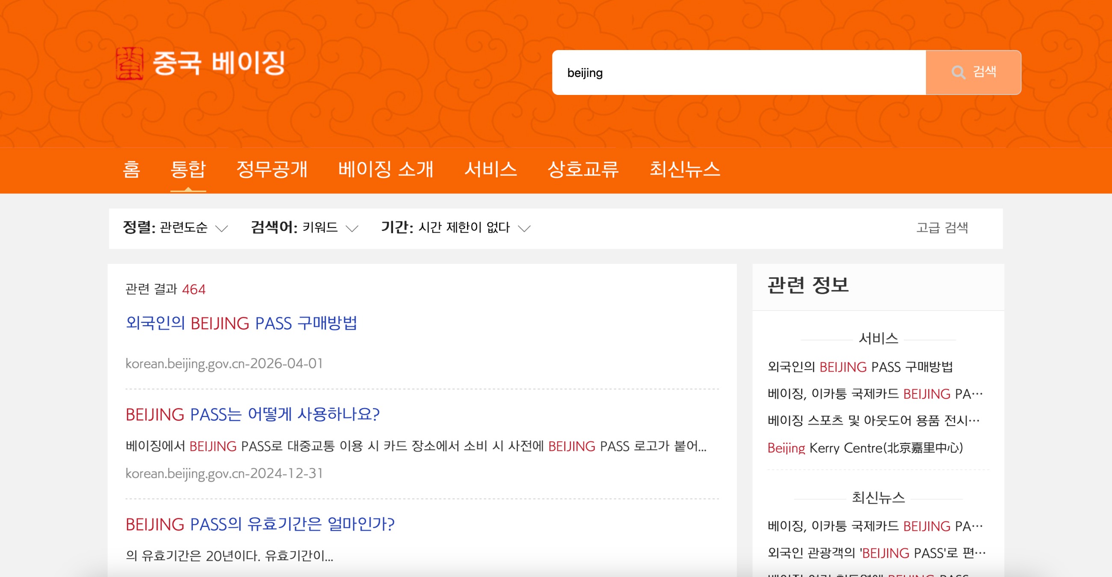Open the 최신뉴스 navigation tab
Screen dimensions: 1112x577
click(x=685, y=169)
